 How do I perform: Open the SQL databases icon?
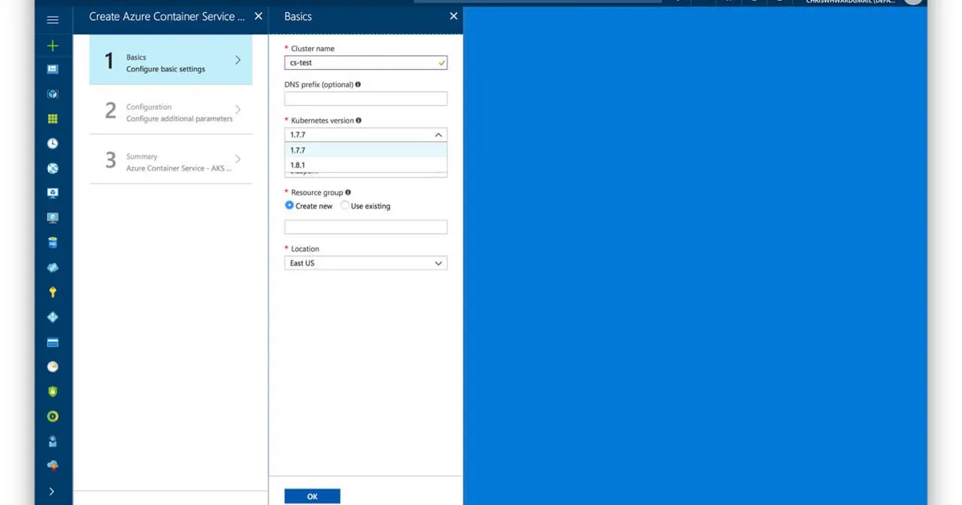tap(53, 243)
